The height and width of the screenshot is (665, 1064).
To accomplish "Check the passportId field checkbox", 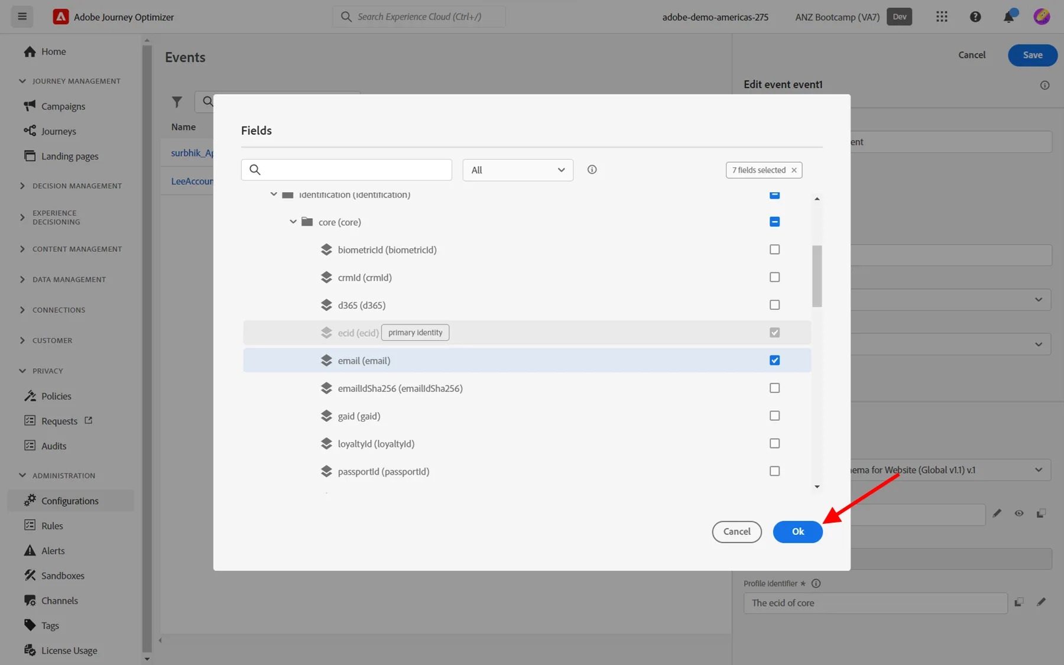I will tap(774, 471).
